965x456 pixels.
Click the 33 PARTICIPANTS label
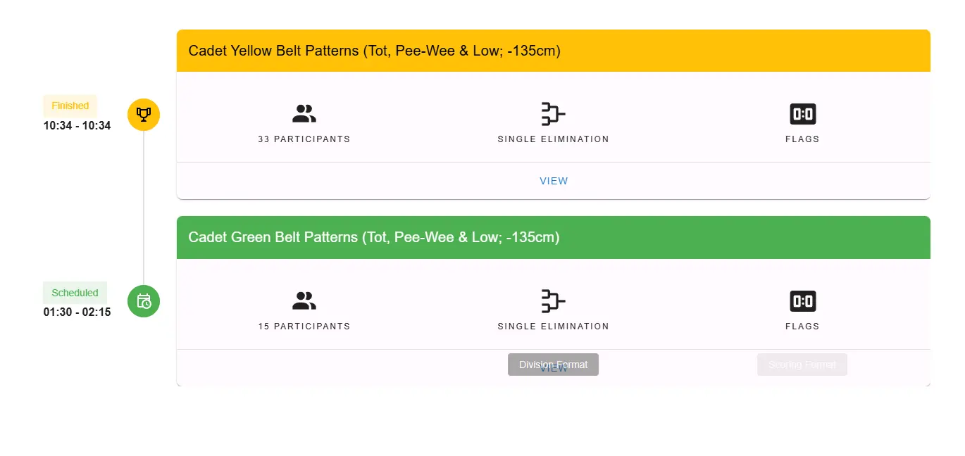[304, 139]
